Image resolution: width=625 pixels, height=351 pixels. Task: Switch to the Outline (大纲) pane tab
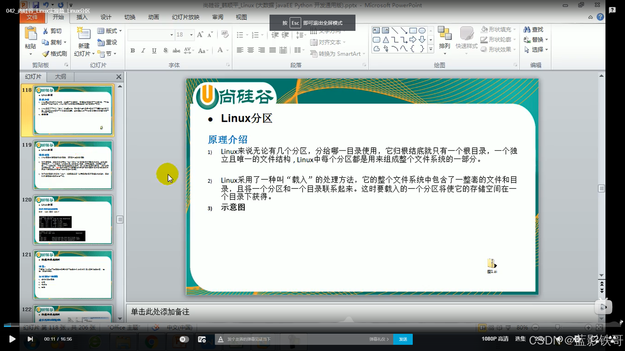(60, 77)
